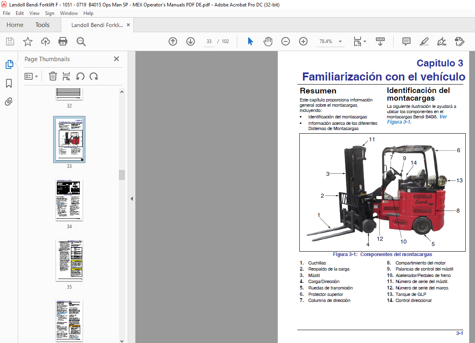
Task: Open the Fill and Sign tool
Action: point(442,41)
